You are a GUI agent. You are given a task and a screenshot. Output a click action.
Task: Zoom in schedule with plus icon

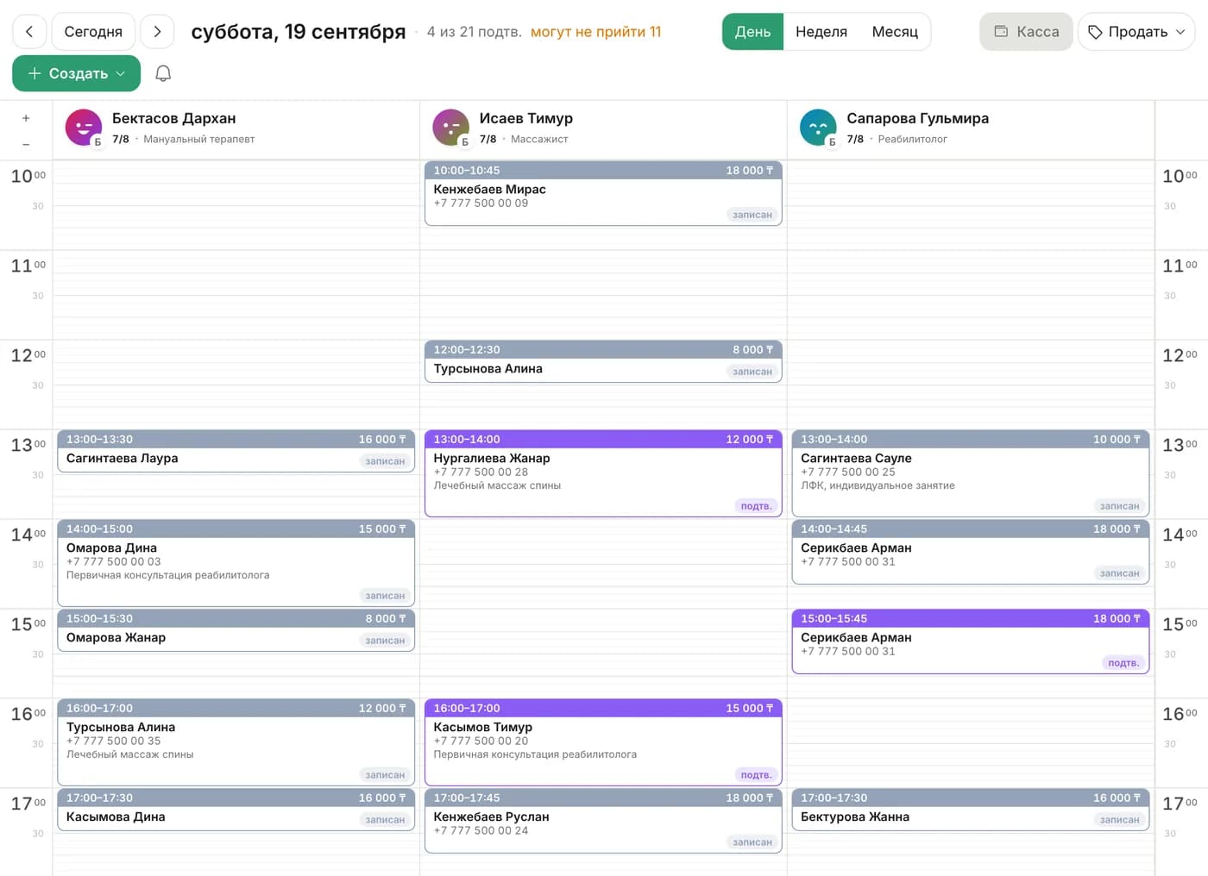pyautogui.click(x=26, y=118)
